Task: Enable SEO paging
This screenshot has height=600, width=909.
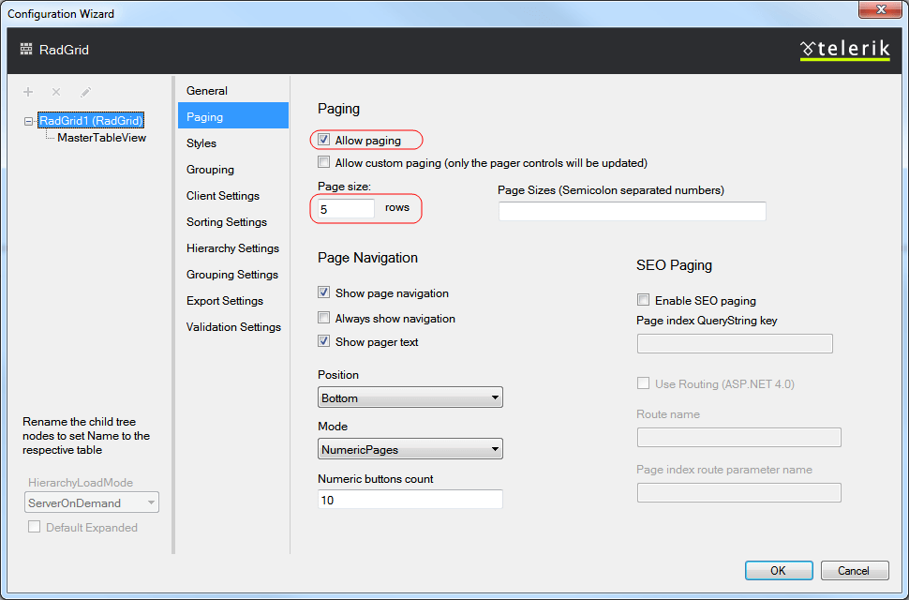Action: click(642, 300)
